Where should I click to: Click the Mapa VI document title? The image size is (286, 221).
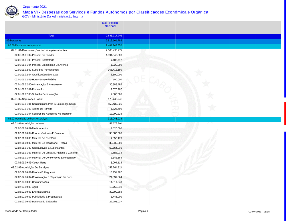(115, 12)
